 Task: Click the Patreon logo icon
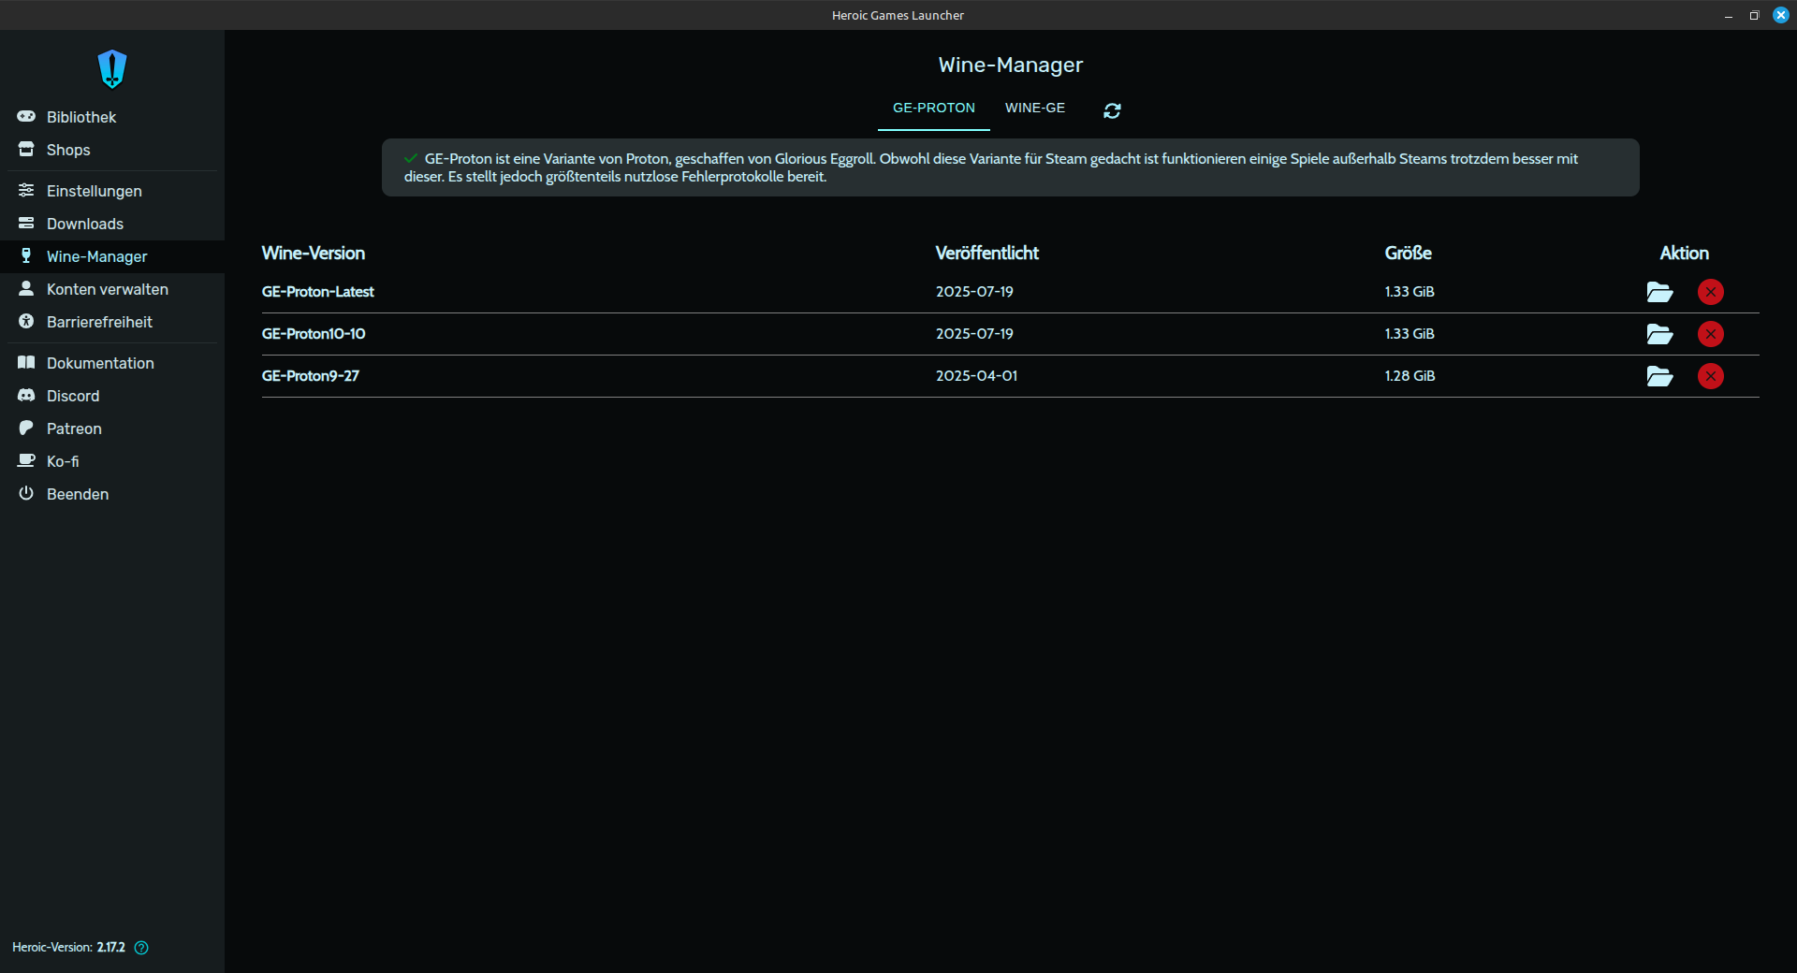(x=26, y=428)
